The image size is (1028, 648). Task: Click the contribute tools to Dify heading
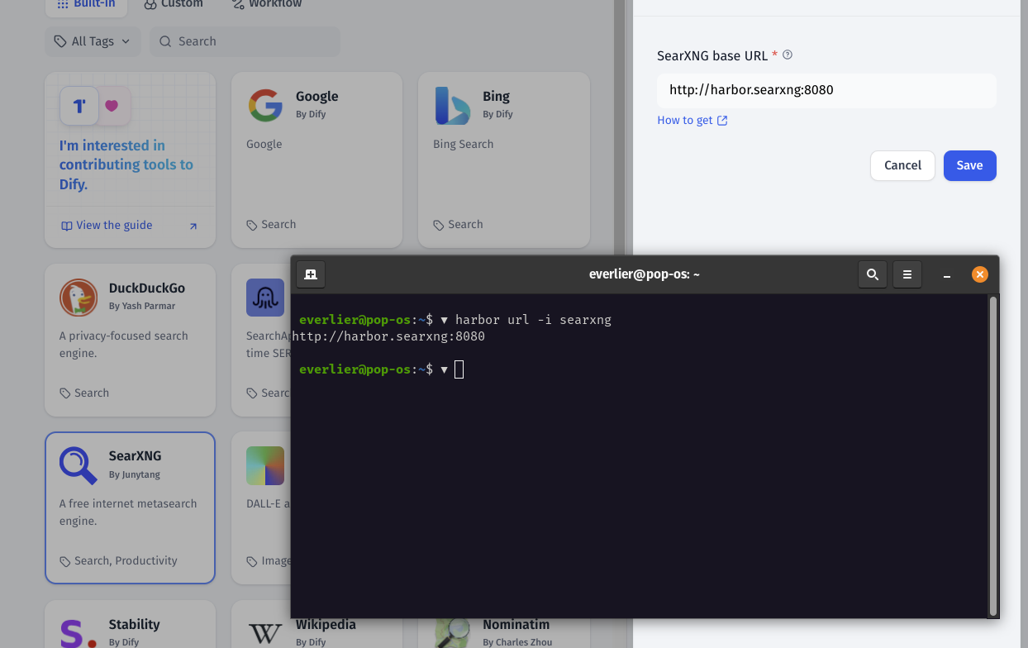coord(126,165)
